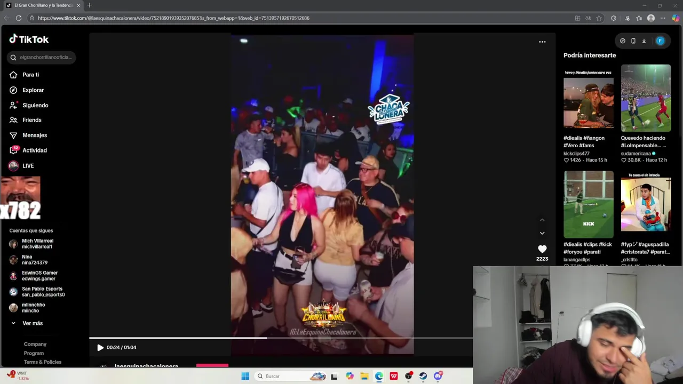Open the F profile avatar
Viewport: 683px width, 384px height.
pyautogui.click(x=660, y=41)
